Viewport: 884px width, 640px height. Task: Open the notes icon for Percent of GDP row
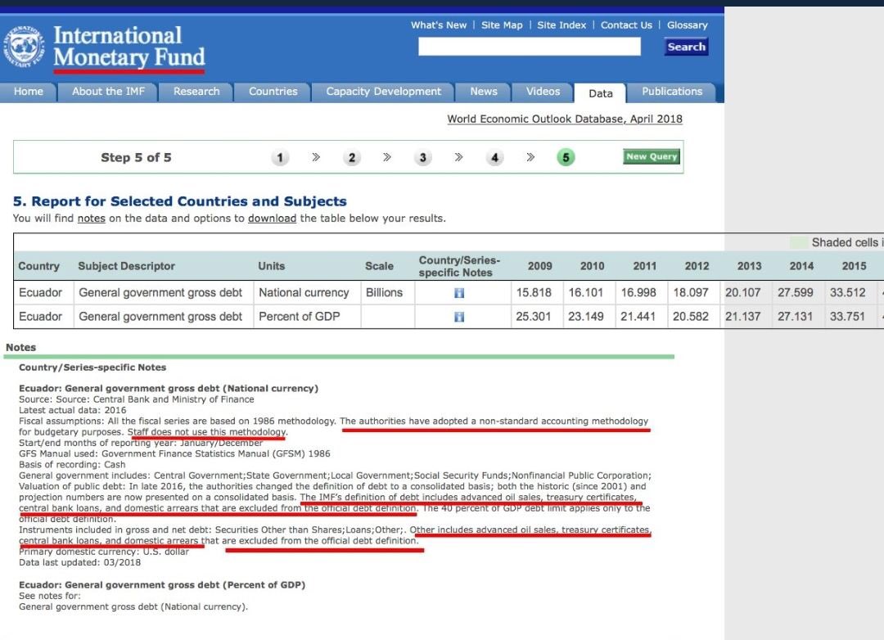[x=459, y=317]
